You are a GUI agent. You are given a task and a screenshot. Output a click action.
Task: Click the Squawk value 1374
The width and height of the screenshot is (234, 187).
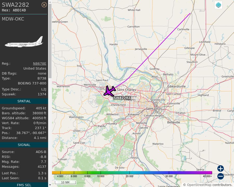coord(42,94)
